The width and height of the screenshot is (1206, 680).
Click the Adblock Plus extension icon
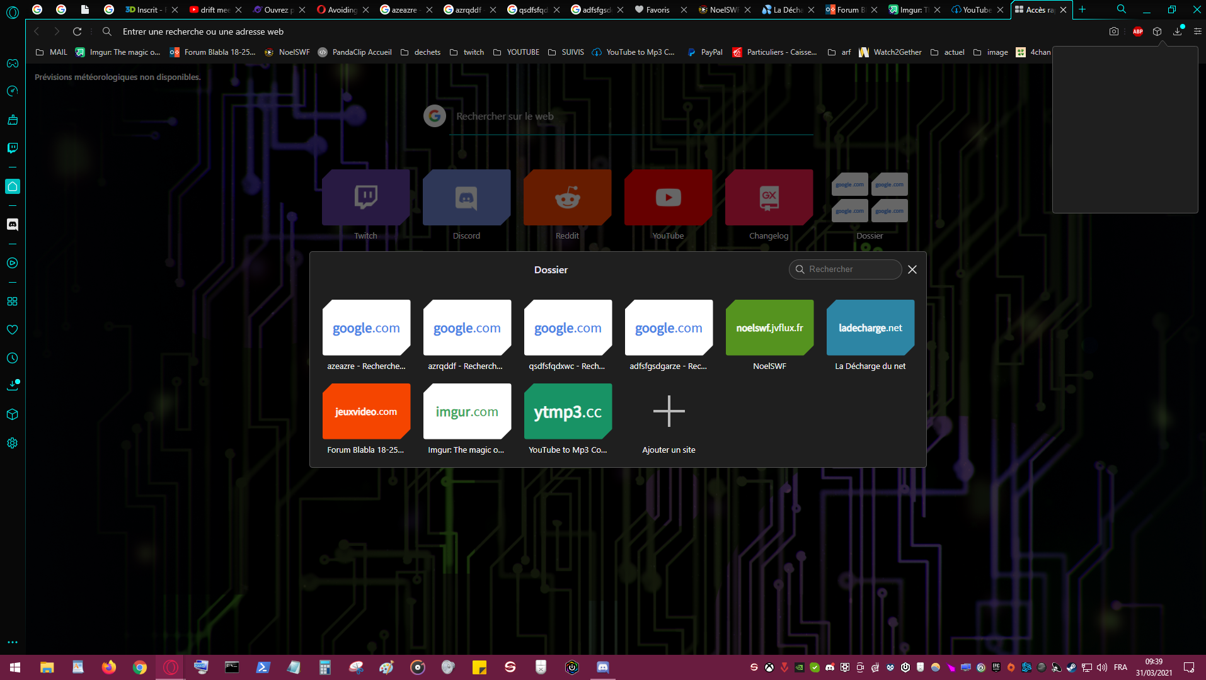pyautogui.click(x=1138, y=31)
